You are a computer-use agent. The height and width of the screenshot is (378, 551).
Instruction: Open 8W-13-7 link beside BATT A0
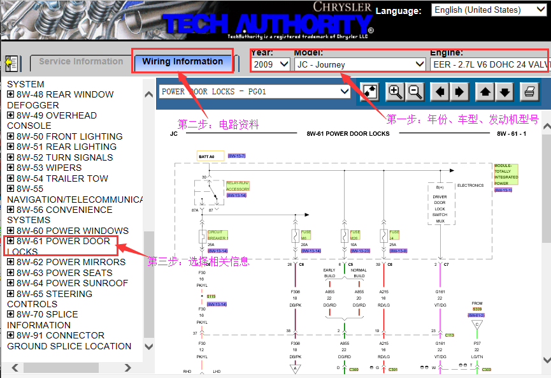(x=236, y=156)
